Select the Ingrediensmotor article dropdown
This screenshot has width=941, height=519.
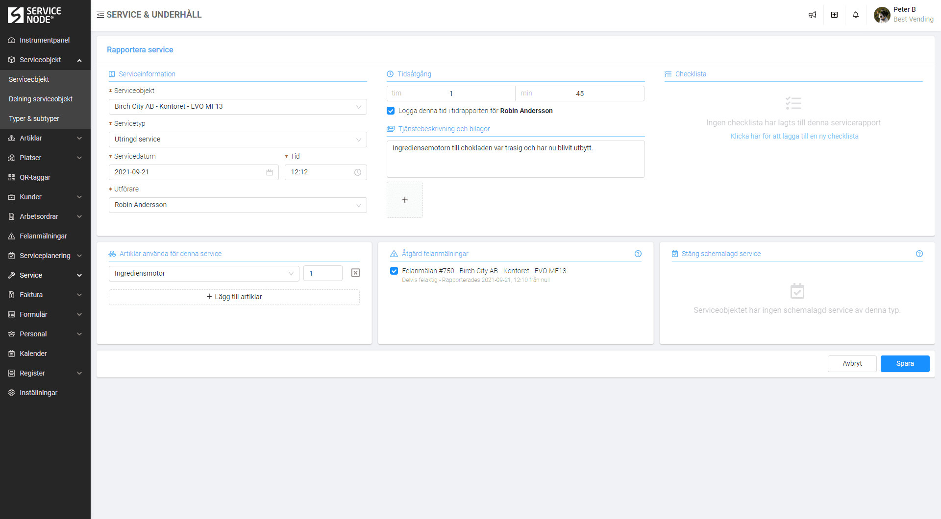click(203, 274)
